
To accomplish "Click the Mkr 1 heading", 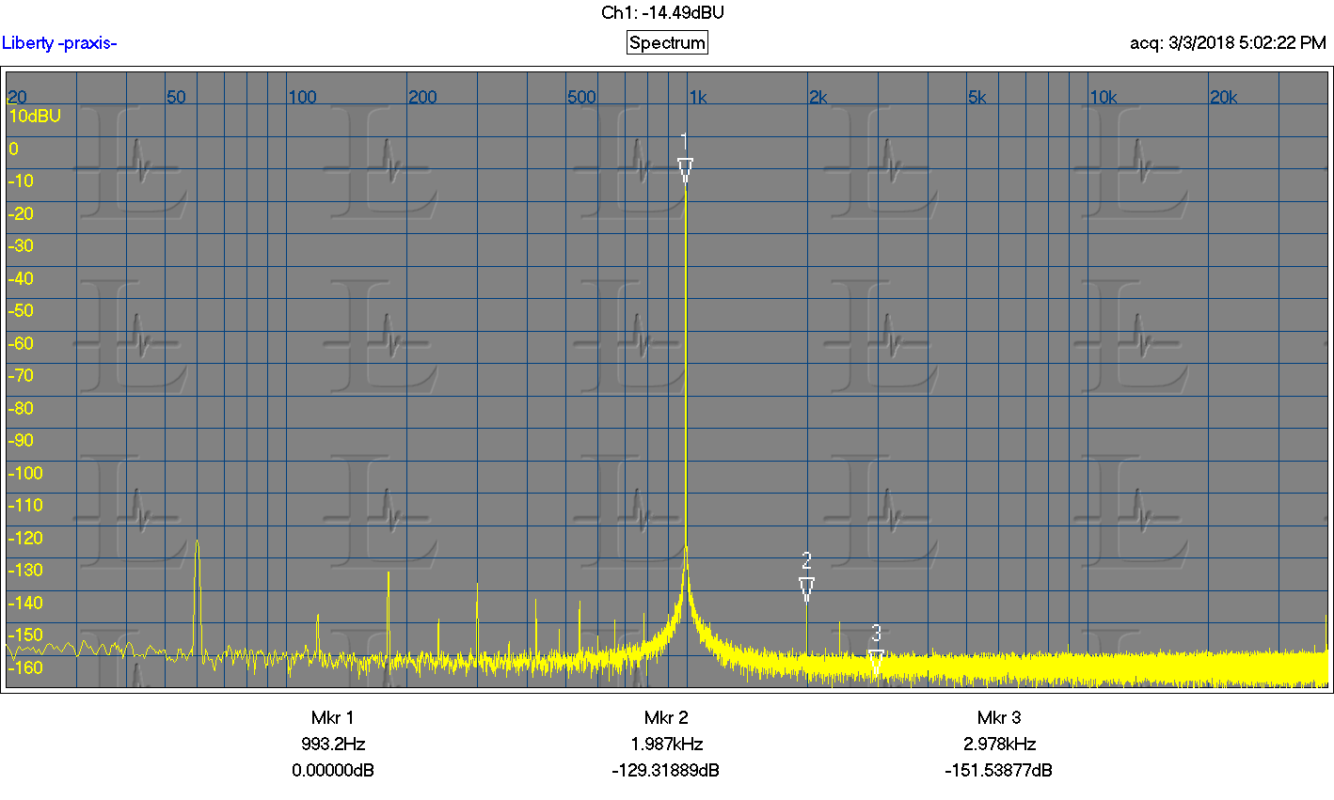I will (333, 718).
